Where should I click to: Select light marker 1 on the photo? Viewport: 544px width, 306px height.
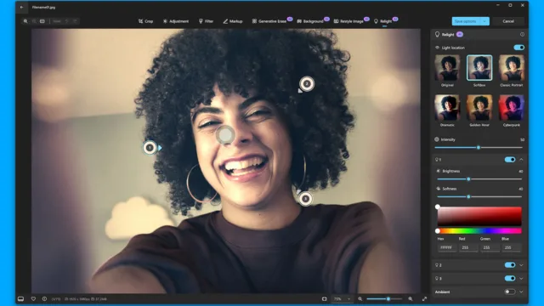pyautogui.click(x=150, y=148)
